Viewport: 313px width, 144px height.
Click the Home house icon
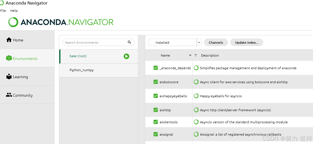click(9, 40)
